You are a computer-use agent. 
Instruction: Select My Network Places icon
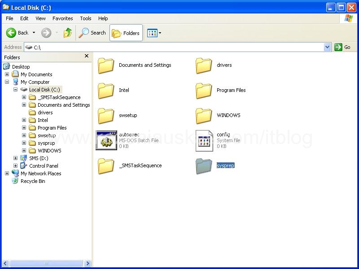(15, 173)
